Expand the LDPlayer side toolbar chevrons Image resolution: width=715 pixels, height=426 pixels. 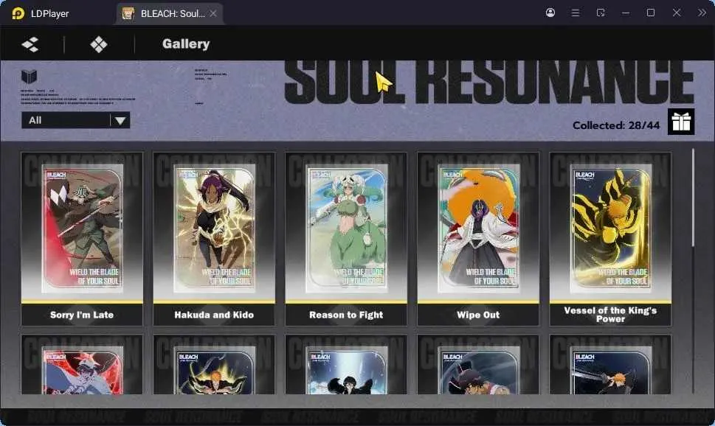pos(702,13)
